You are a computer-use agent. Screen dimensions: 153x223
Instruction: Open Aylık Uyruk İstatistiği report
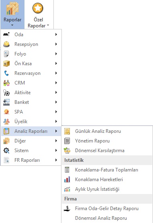[107, 189]
